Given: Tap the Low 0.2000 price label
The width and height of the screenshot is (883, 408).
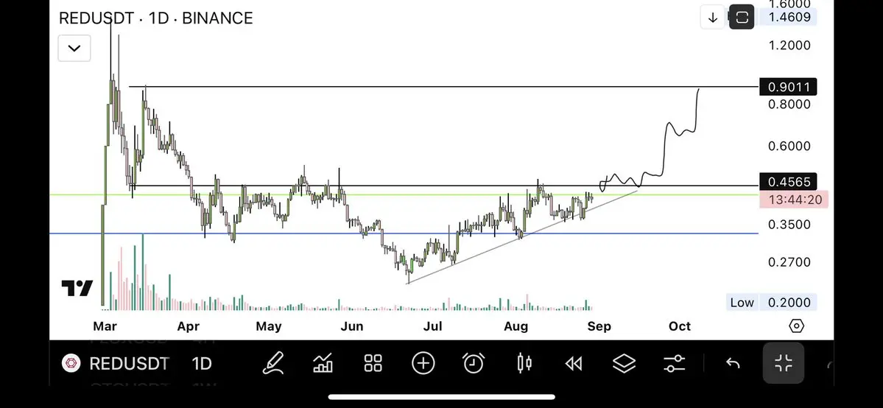Looking at the screenshot, I should pyautogui.click(x=771, y=303).
